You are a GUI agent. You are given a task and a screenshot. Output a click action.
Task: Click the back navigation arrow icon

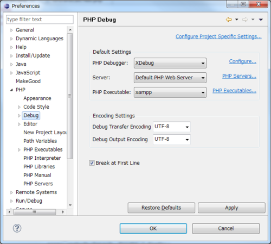point(229,20)
